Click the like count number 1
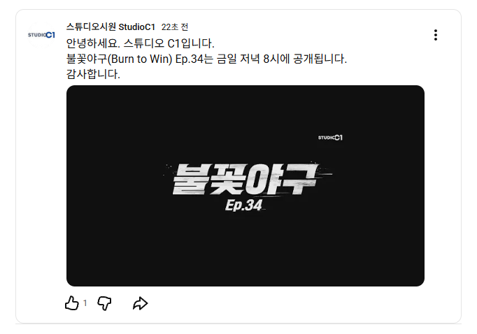This screenshot has height=334, width=477. click(x=85, y=303)
